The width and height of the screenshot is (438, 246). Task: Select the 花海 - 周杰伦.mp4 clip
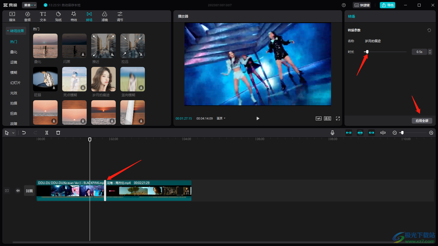(149, 190)
